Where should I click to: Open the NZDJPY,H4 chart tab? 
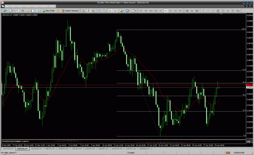(x=103, y=149)
